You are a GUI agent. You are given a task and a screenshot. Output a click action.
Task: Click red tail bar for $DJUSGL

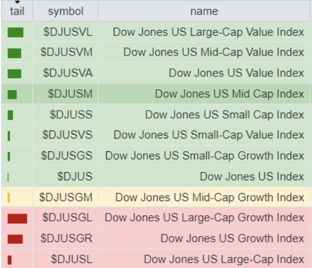click(17, 218)
